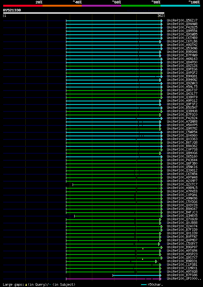Image resolution: width=203 pixels, height=287 pixels.
Task: Click the green alignment bar for Q2XTC7
Action: click(117, 185)
